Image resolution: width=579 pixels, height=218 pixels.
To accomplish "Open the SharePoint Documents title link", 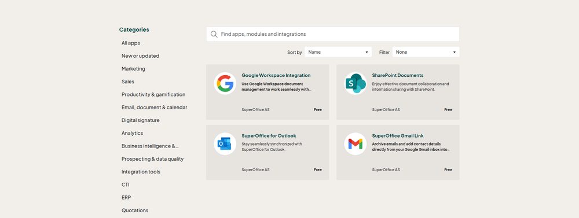I will [398, 75].
